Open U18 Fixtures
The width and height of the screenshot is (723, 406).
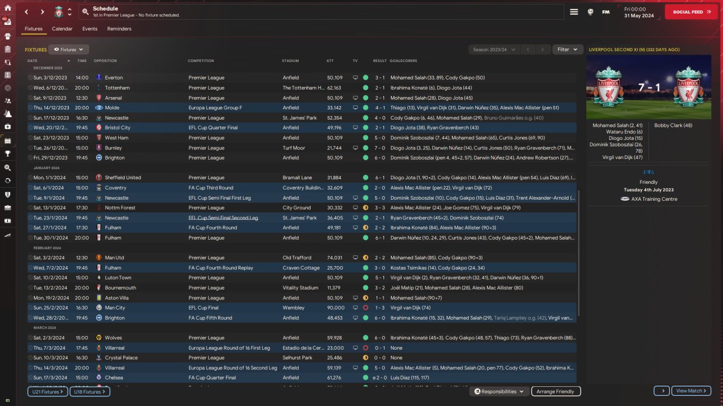[x=90, y=391]
